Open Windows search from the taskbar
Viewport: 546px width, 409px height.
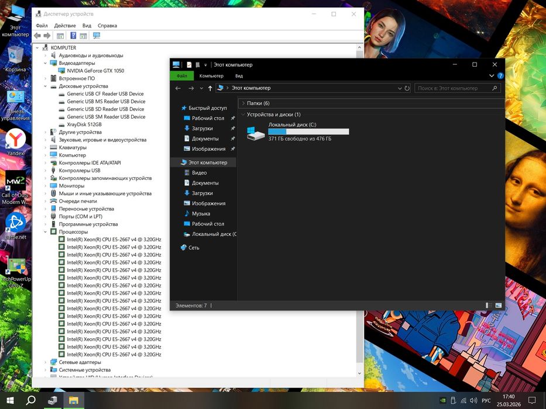click(x=30, y=400)
